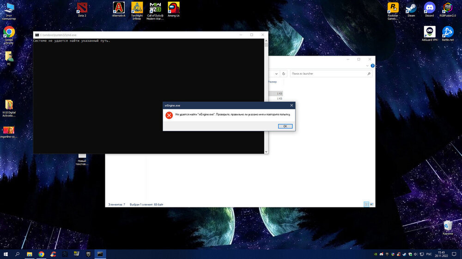Maximize the cmd.exe window
462x259 pixels.
252,35
